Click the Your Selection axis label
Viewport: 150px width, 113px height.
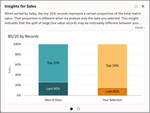[x=112, y=100]
